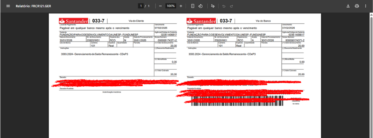This screenshot has height=138, width=373.
Task: Click the scrollbar up arrow
Action: 371,15
